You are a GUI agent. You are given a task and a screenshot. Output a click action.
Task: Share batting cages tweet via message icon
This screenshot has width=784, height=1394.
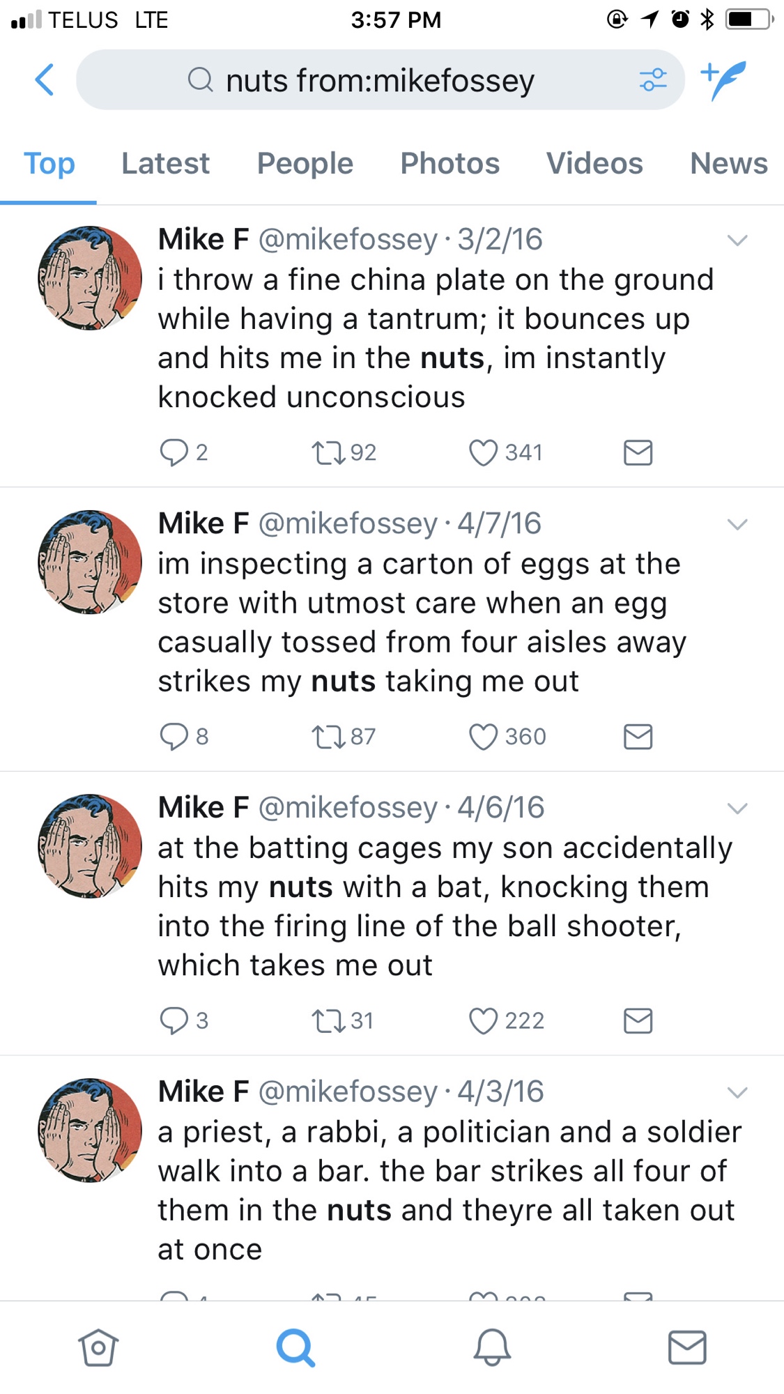[638, 1021]
